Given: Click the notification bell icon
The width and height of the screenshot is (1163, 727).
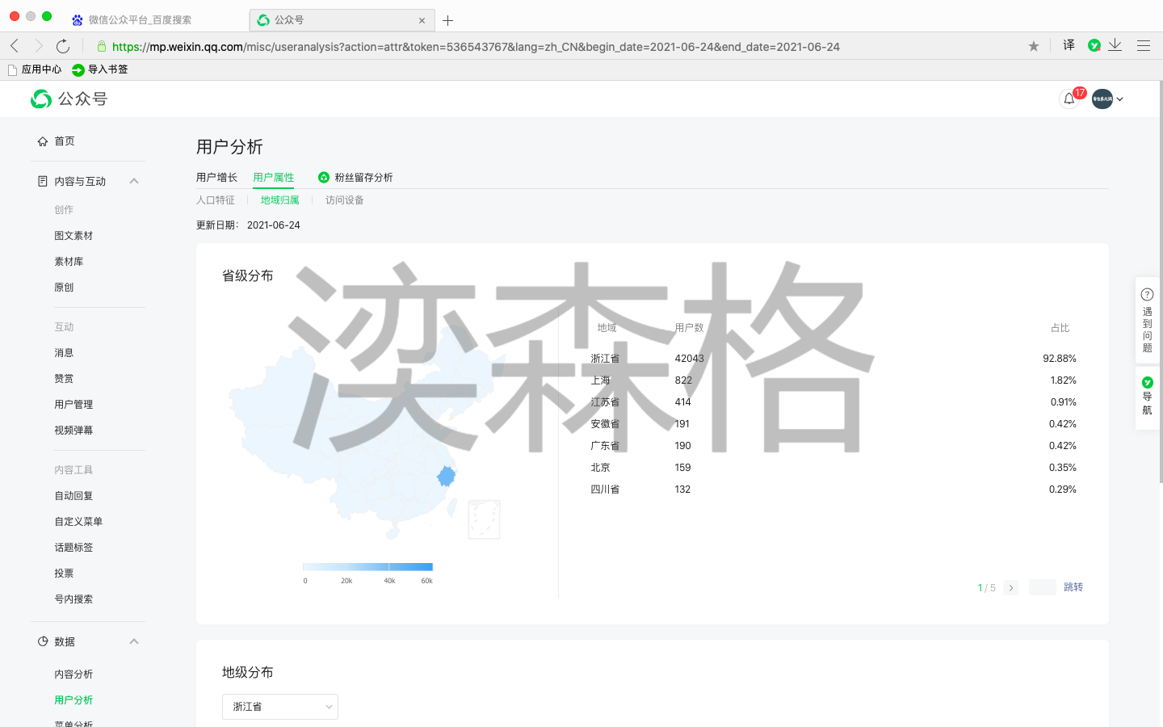Looking at the screenshot, I should tap(1069, 99).
